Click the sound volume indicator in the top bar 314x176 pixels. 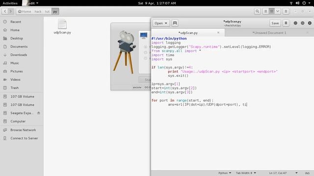[298, 3]
